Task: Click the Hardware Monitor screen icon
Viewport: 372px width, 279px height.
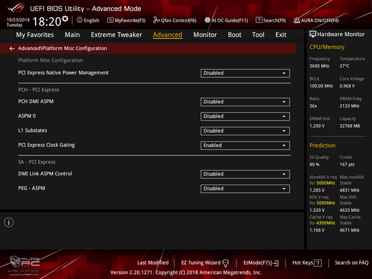Action: 313,34
